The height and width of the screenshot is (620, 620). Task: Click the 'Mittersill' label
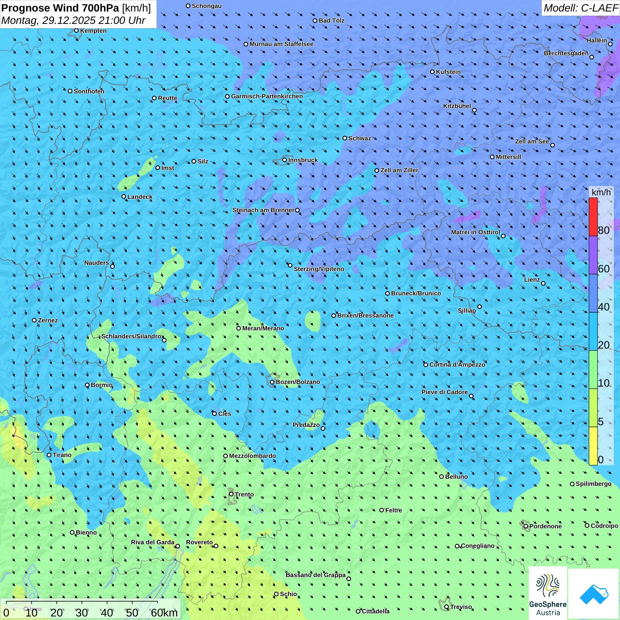pos(509,157)
